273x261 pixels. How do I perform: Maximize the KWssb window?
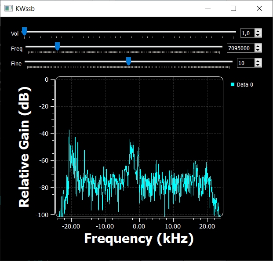233,8
